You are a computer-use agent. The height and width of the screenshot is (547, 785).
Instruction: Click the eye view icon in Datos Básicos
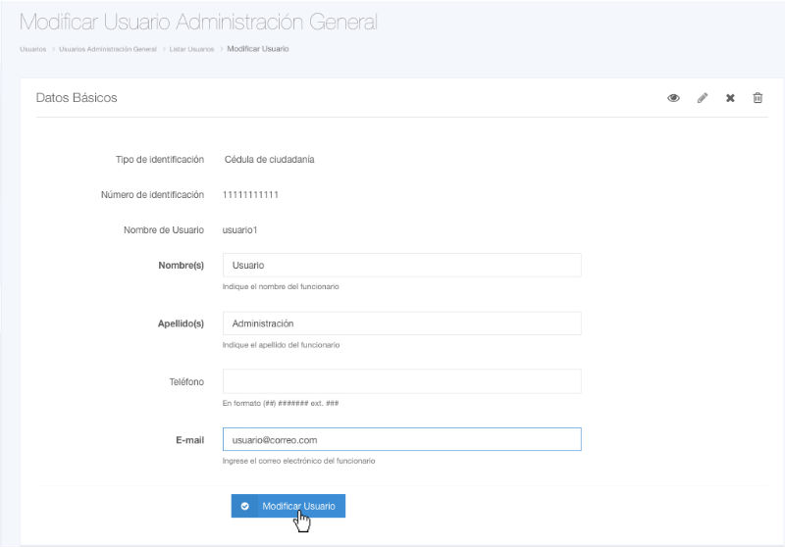pyautogui.click(x=674, y=98)
